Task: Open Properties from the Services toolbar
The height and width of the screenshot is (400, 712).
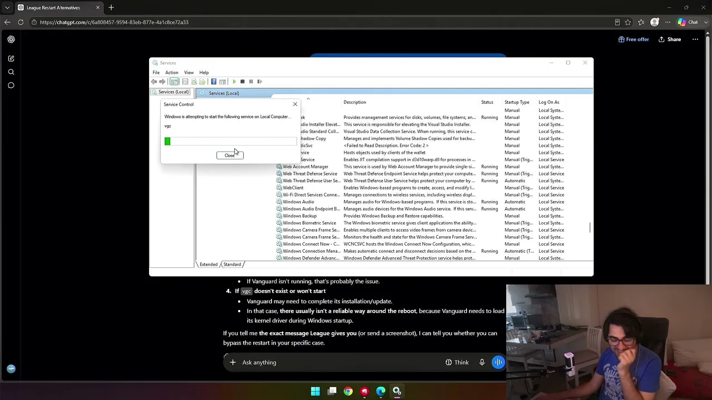Action: [x=185, y=82]
